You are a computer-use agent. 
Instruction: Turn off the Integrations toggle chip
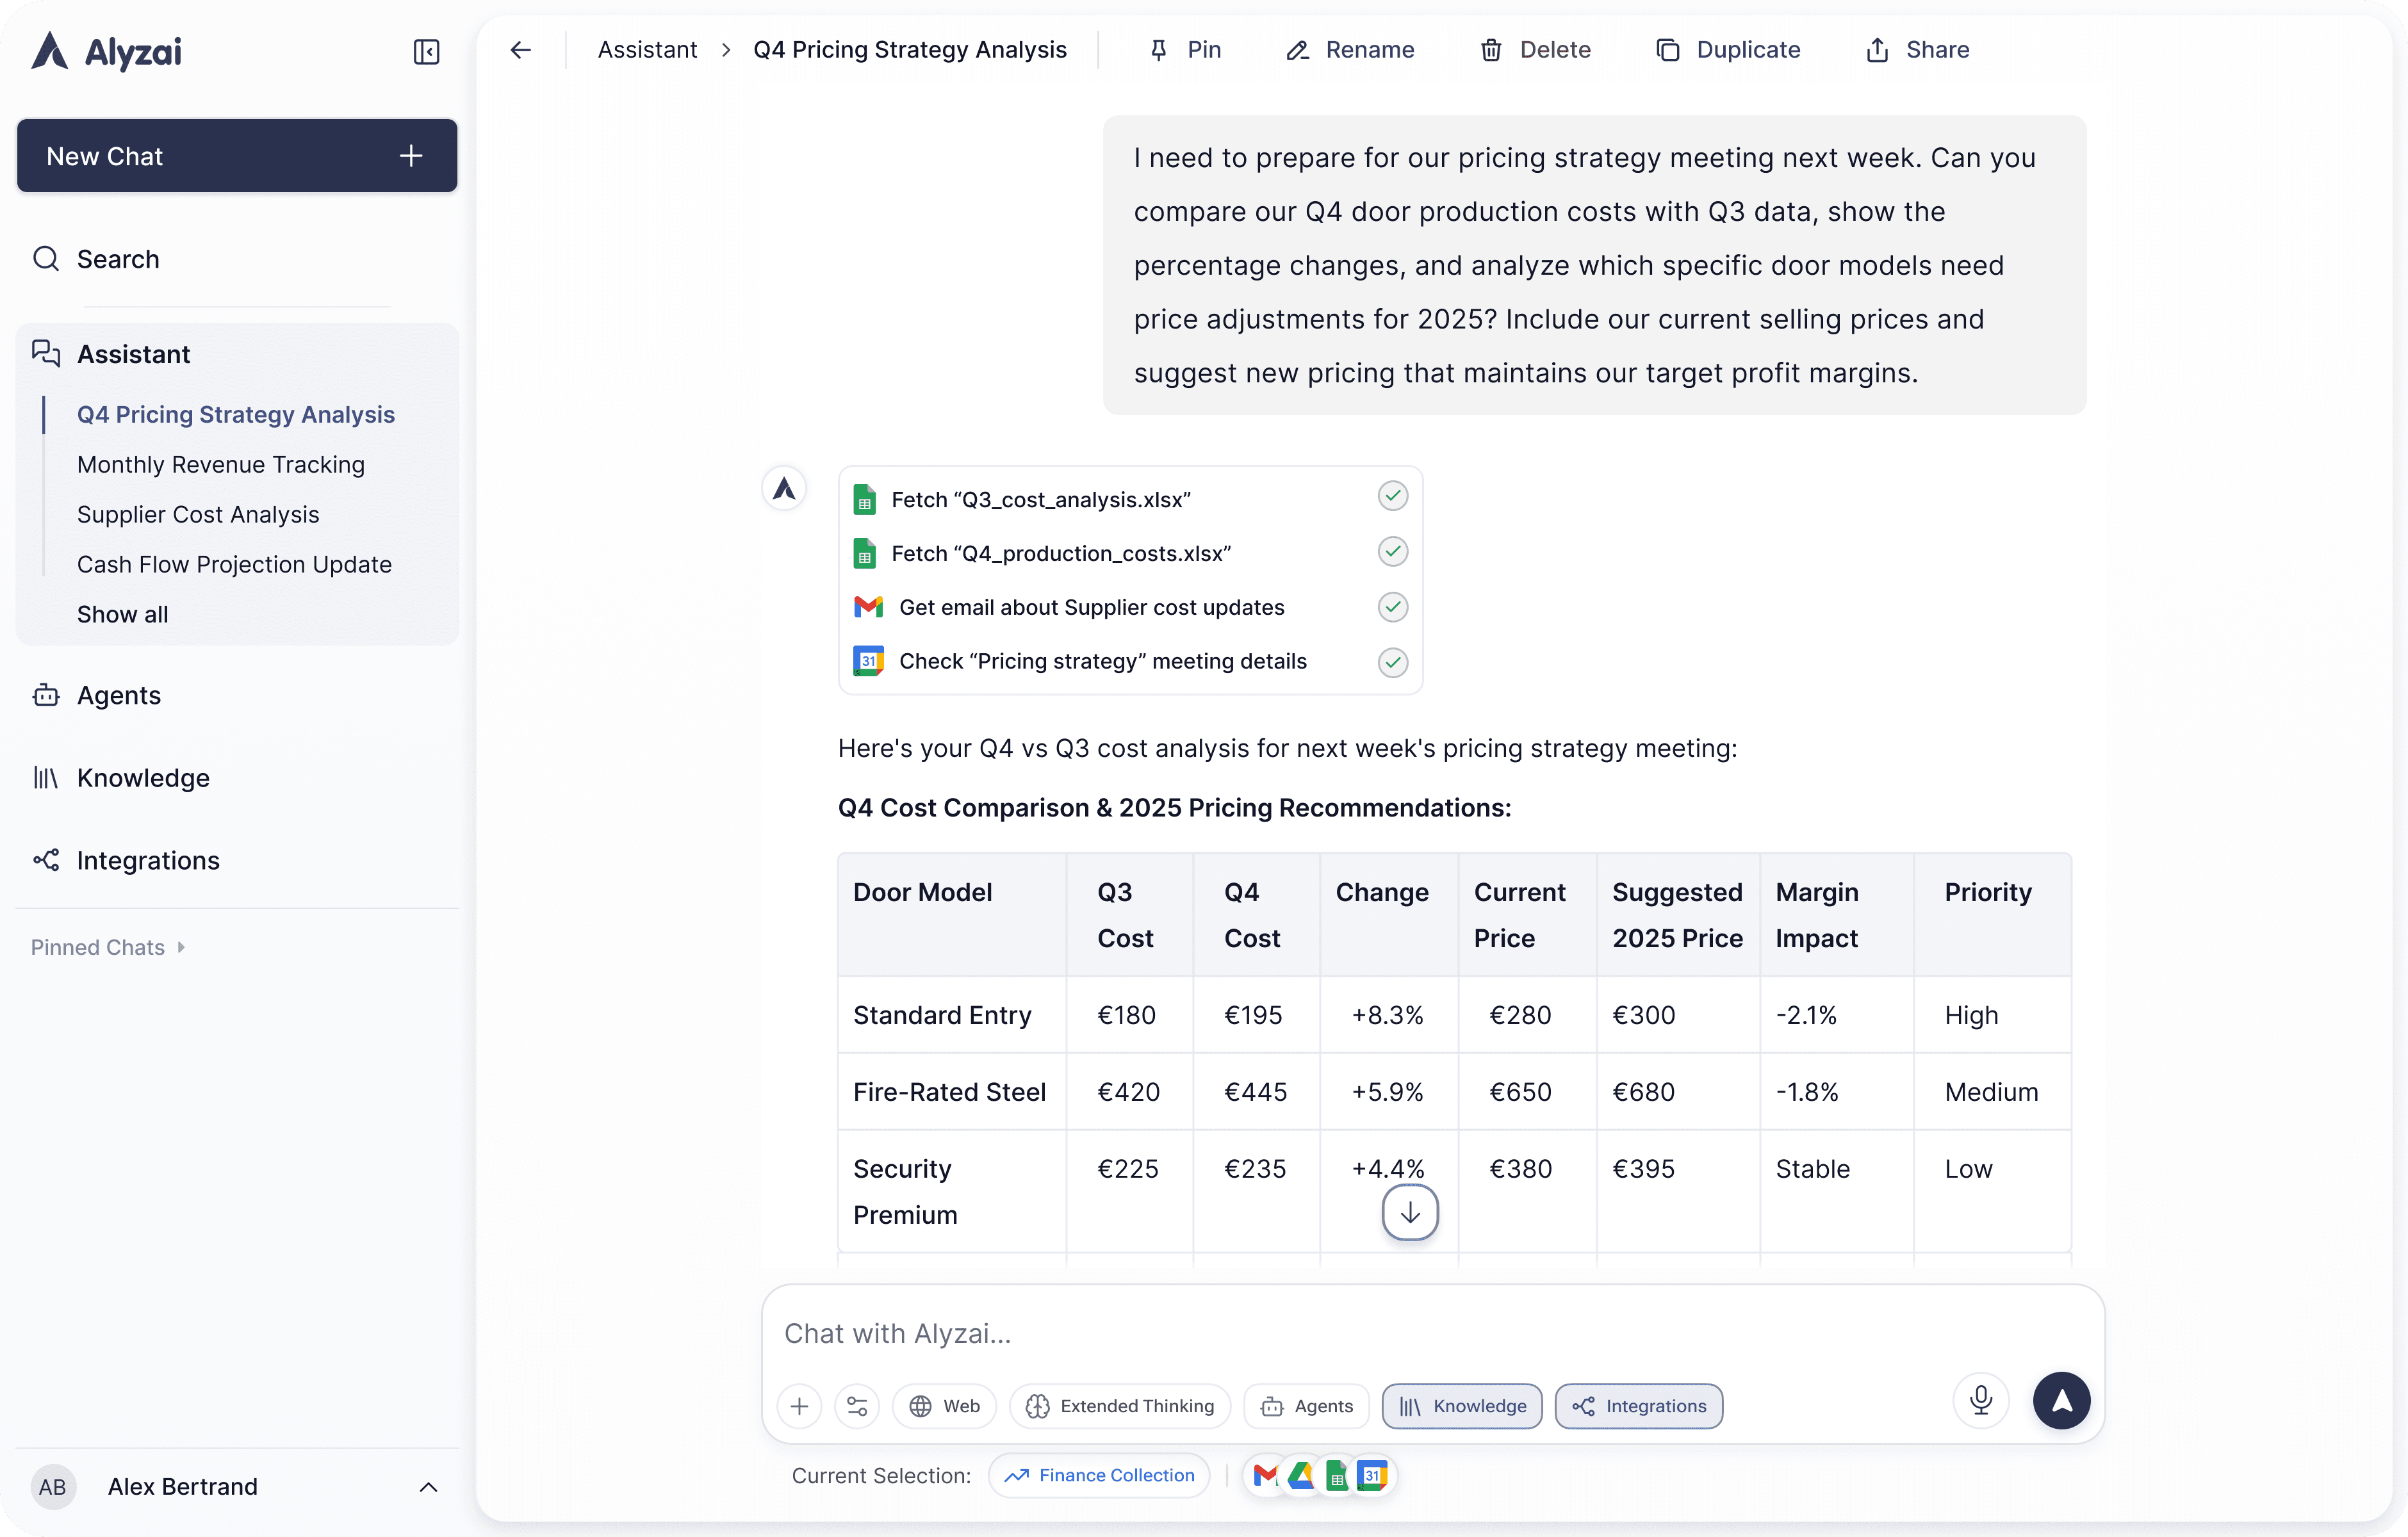tap(1638, 1406)
